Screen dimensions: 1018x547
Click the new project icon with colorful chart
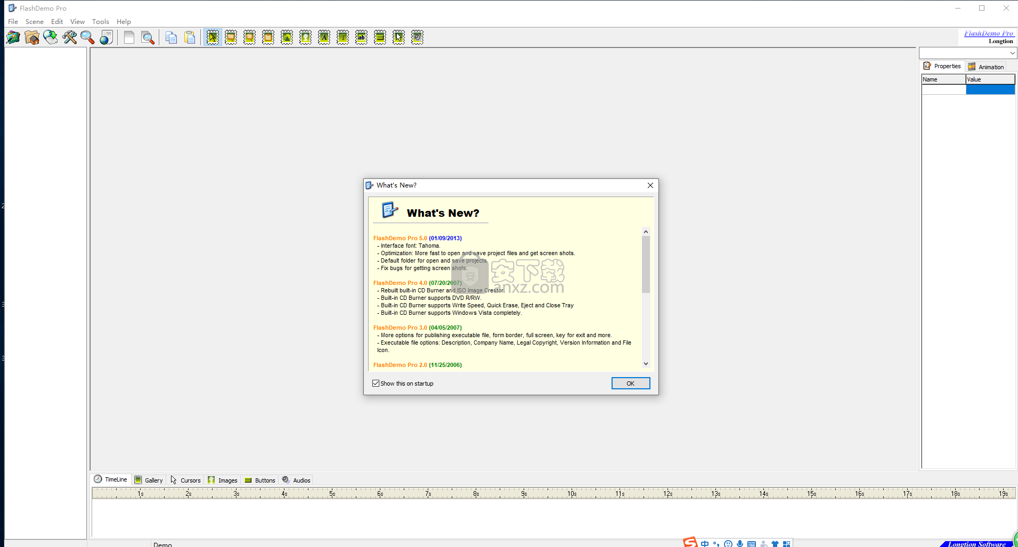coord(13,37)
